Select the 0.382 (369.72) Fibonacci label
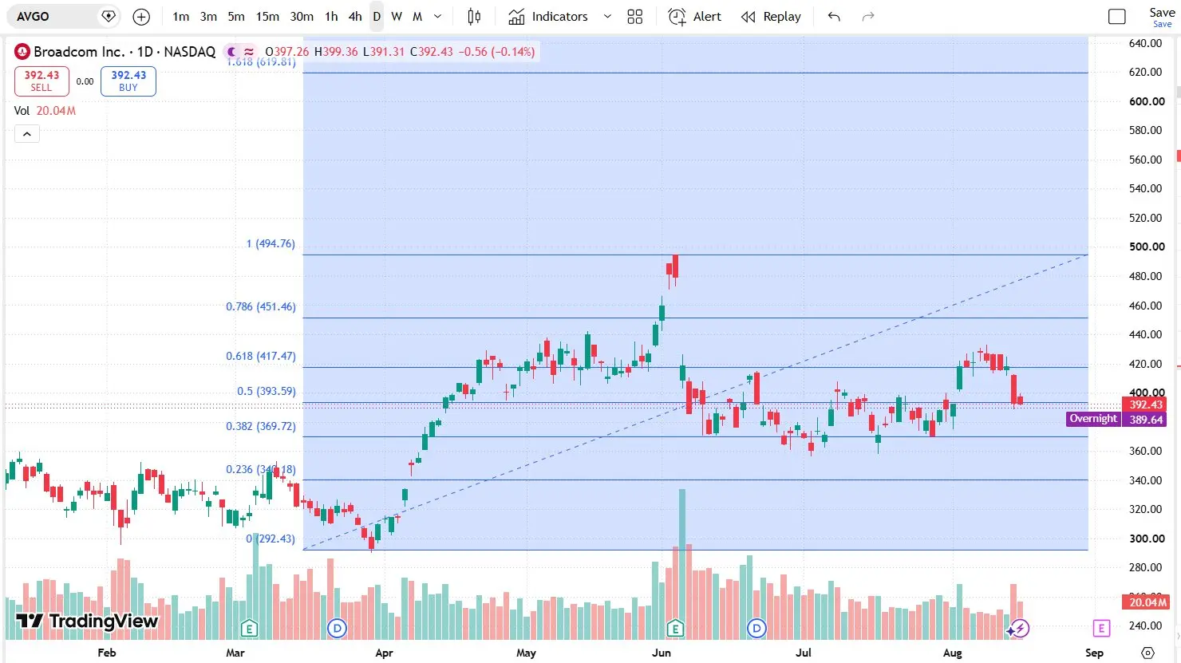The height and width of the screenshot is (663, 1181). click(x=261, y=426)
